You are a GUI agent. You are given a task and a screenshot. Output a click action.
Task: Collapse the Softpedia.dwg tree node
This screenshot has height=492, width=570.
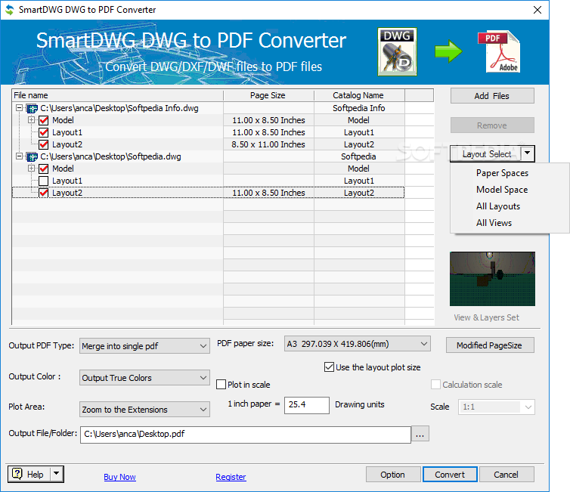[x=19, y=156]
